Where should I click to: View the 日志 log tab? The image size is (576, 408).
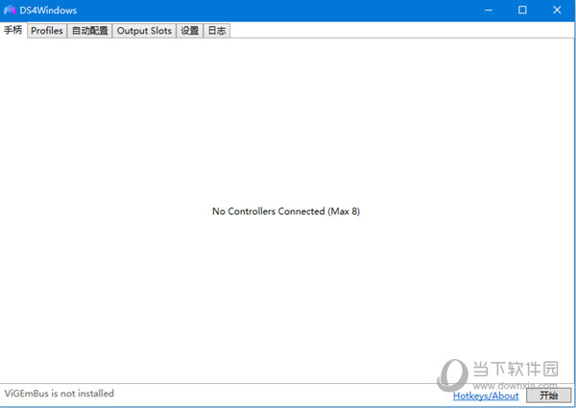217,31
